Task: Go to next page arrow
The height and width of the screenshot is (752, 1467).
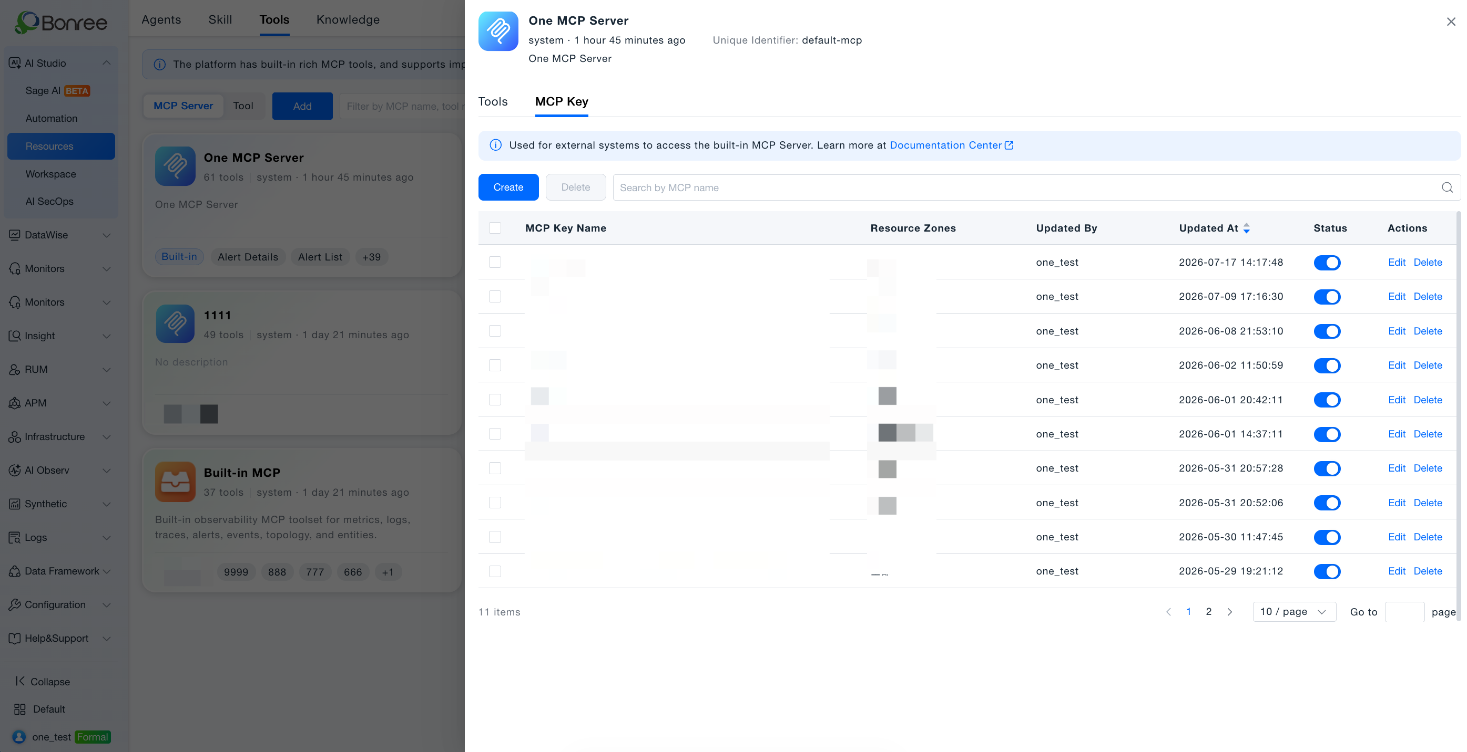Action: 1229,611
